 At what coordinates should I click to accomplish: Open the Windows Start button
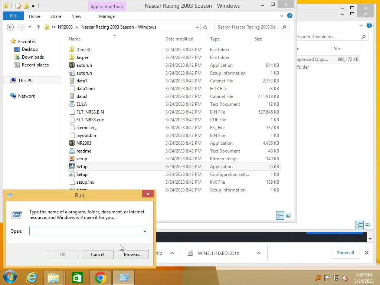(10, 277)
